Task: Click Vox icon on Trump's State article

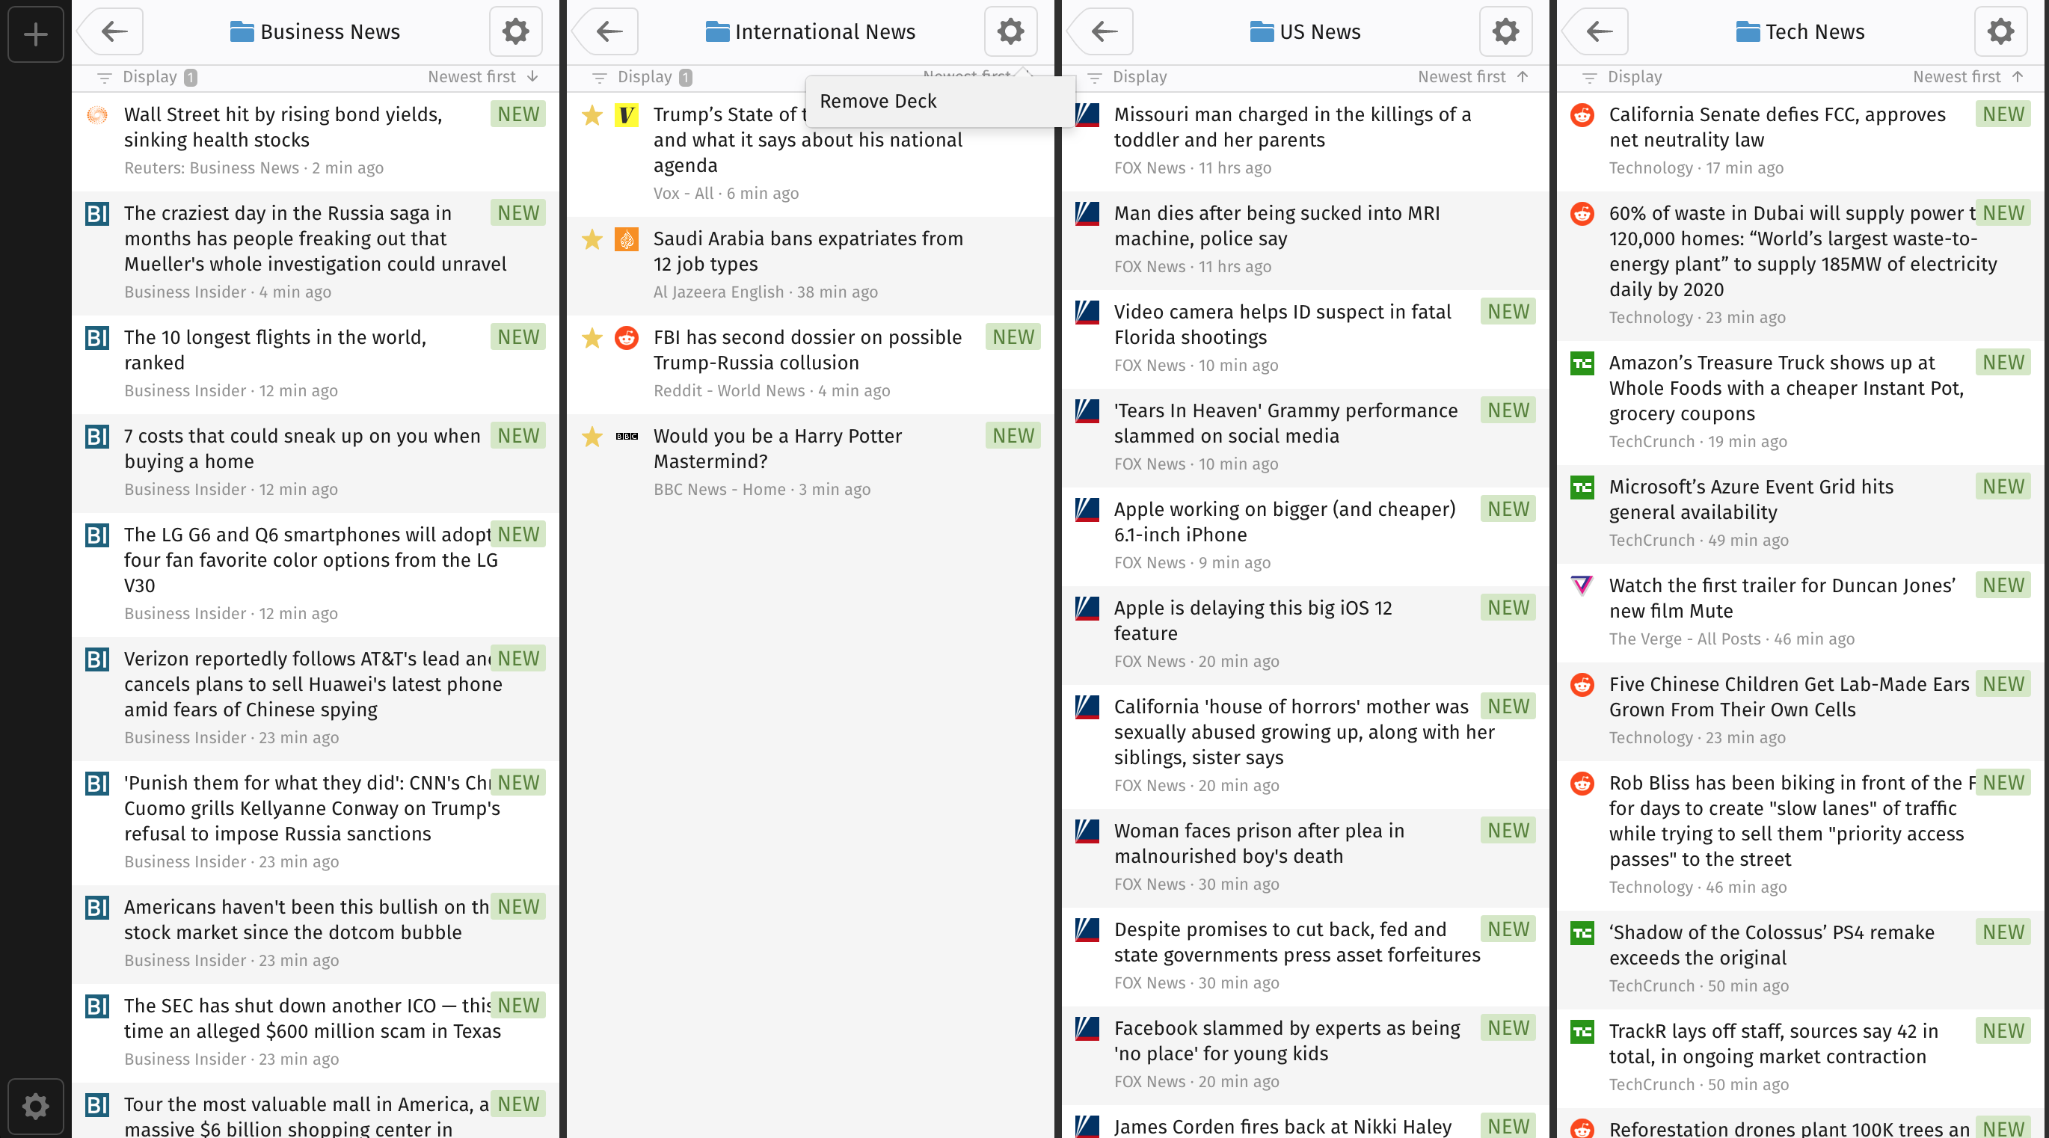Action: point(627,114)
